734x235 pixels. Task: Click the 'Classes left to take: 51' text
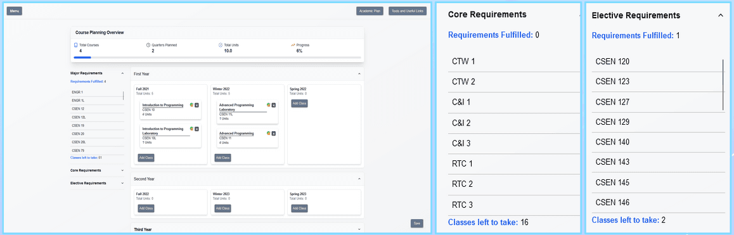(x=86, y=158)
